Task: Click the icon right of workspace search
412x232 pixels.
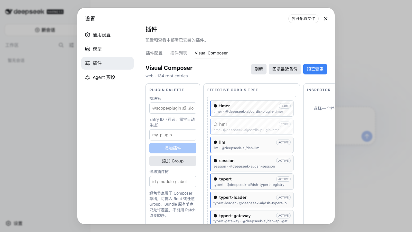Action: (x=71, y=45)
